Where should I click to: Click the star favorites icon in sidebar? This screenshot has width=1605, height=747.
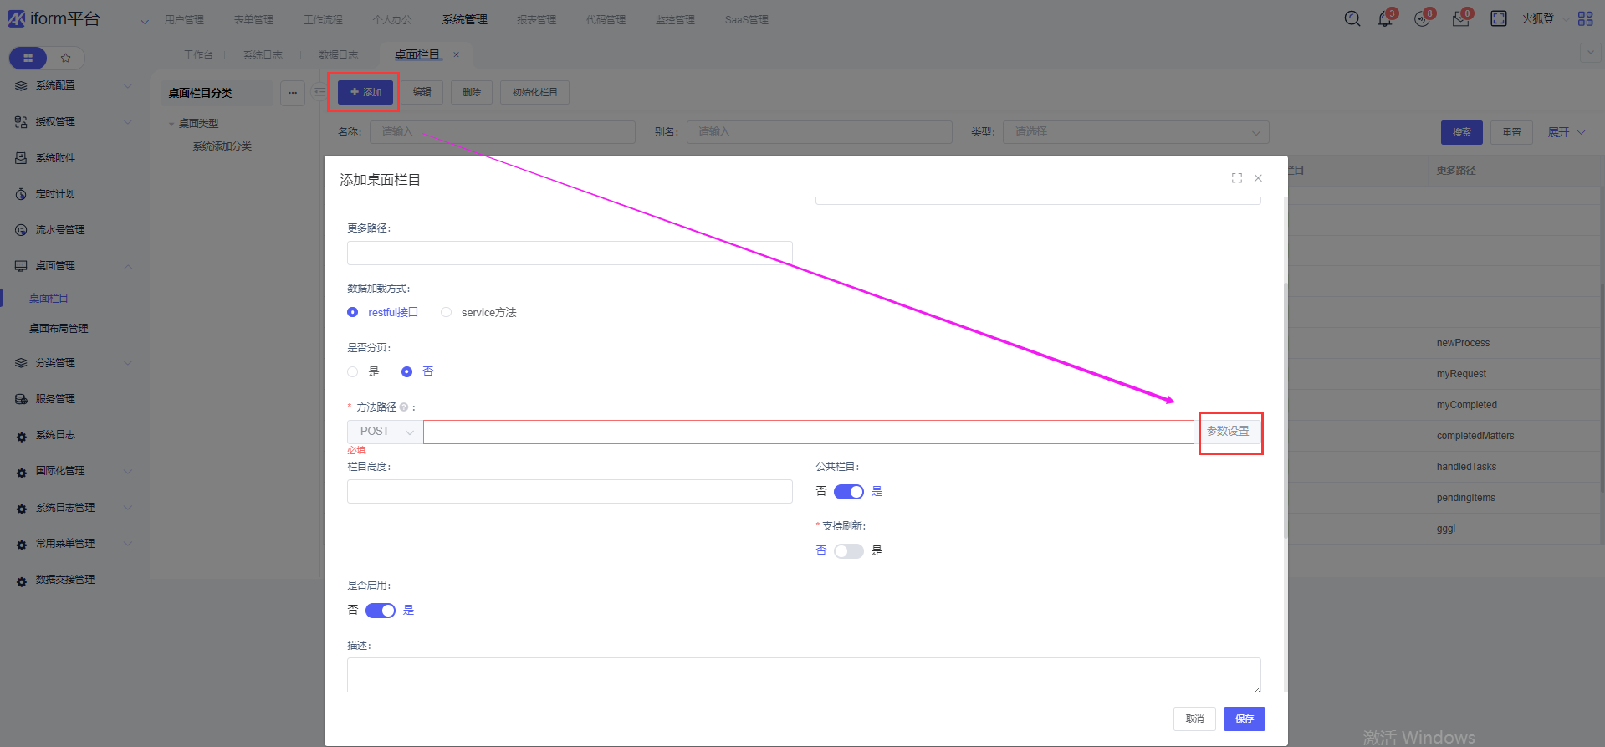pos(66,58)
